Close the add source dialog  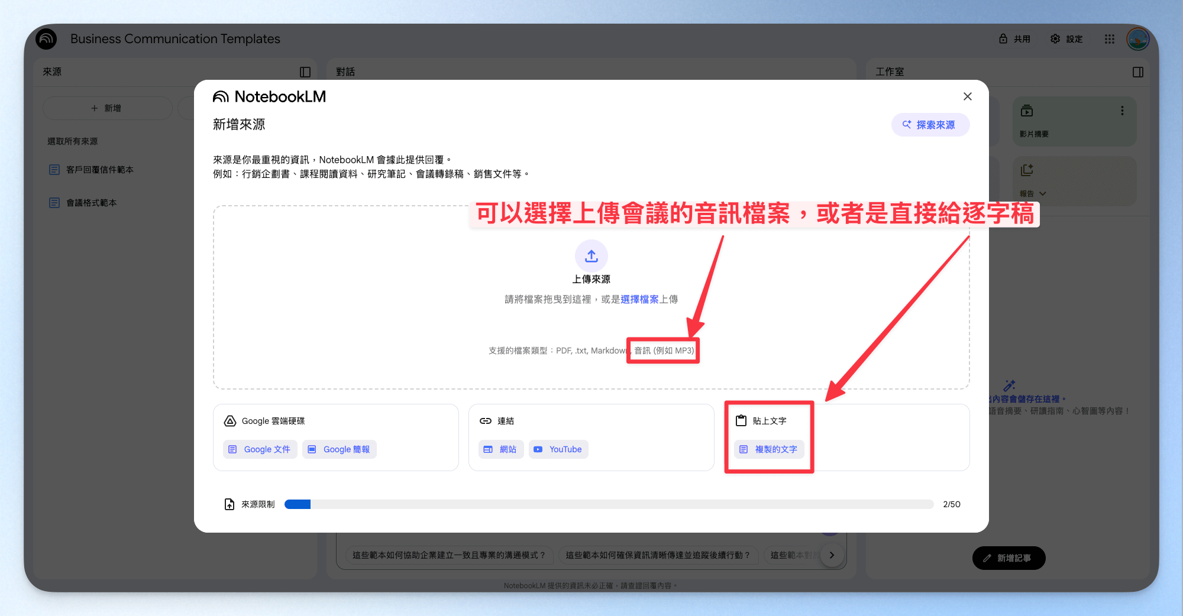coord(968,96)
